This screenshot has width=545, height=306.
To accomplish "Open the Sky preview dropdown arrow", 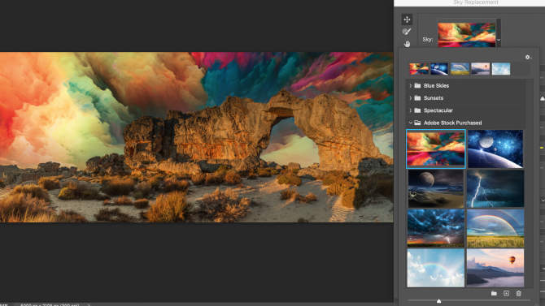I will coord(499,41).
